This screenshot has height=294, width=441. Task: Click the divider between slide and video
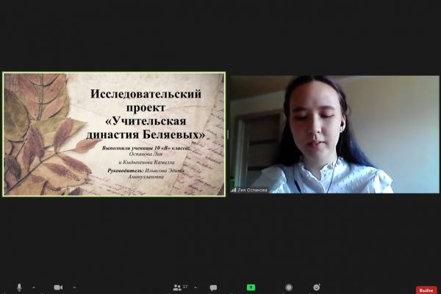[x=227, y=134]
